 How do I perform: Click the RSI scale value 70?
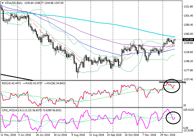[x=184, y=83]
